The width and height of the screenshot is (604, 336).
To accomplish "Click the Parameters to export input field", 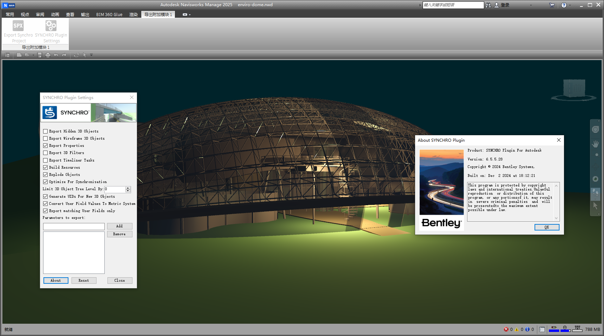I will [x=74, y=226].
